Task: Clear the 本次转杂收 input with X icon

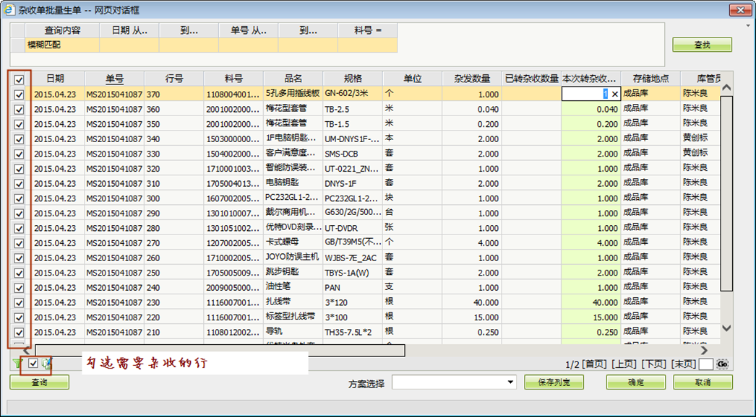Action: [615, 94]
